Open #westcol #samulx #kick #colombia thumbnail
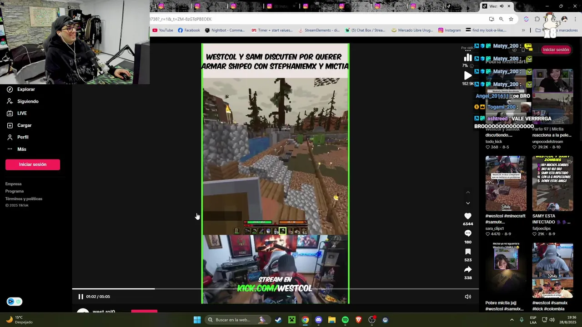The width and height of the screenshot is (582, 327). [552, 270]
